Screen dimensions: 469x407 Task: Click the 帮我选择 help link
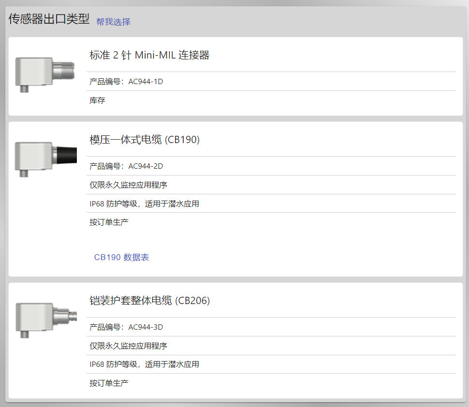(x=113, y=22)
